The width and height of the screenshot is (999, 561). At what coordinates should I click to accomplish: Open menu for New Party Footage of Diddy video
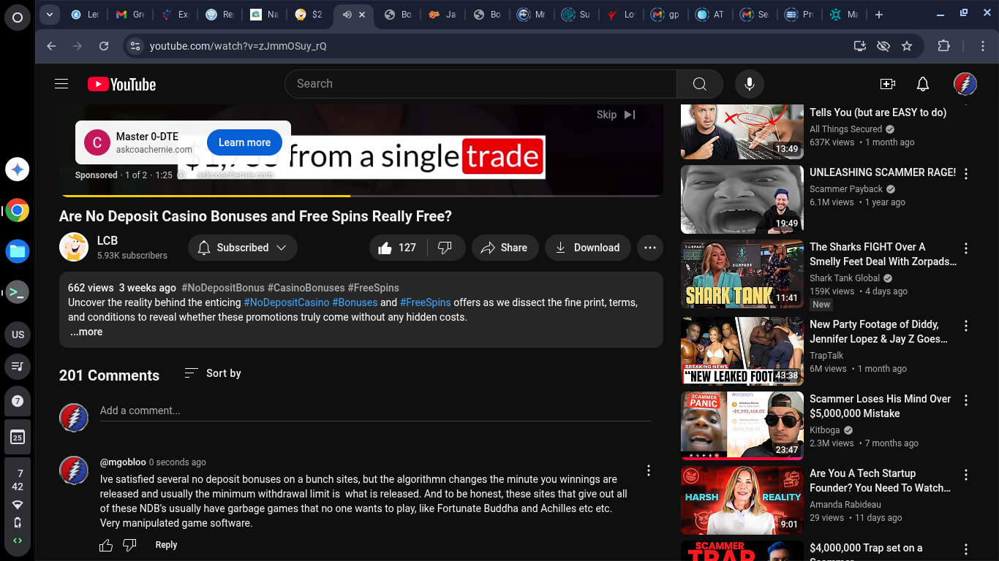966,326
